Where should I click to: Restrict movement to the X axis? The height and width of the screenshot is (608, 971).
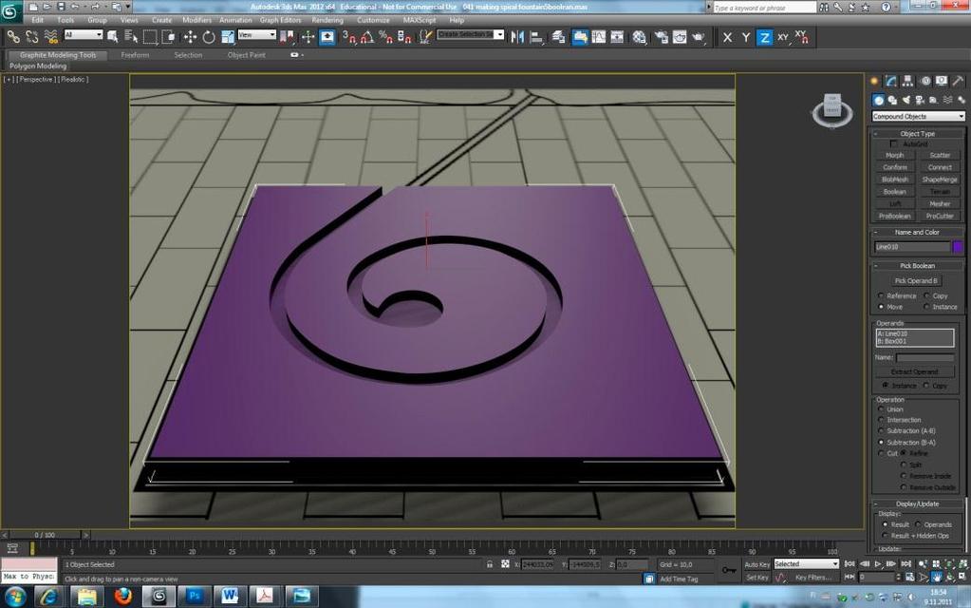click(728, 37)
